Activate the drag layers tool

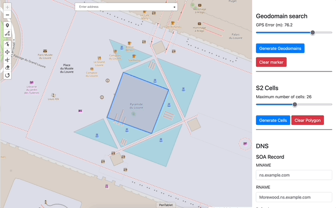click(7, 52)
